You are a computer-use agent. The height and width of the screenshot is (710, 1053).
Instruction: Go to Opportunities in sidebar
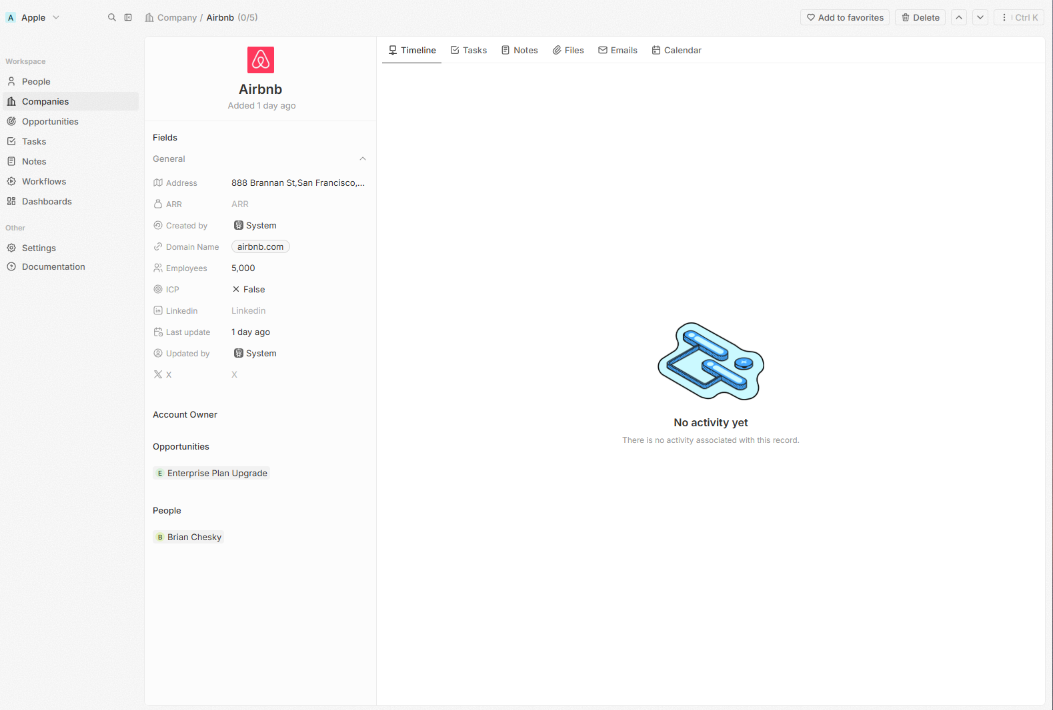pyautogui.click(x=69, y=121)
